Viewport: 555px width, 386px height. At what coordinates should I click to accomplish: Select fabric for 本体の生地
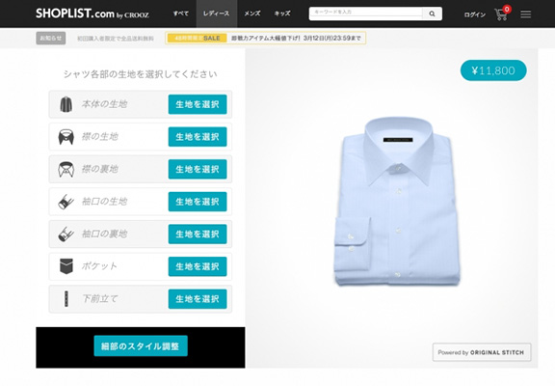tap(198, 104)
